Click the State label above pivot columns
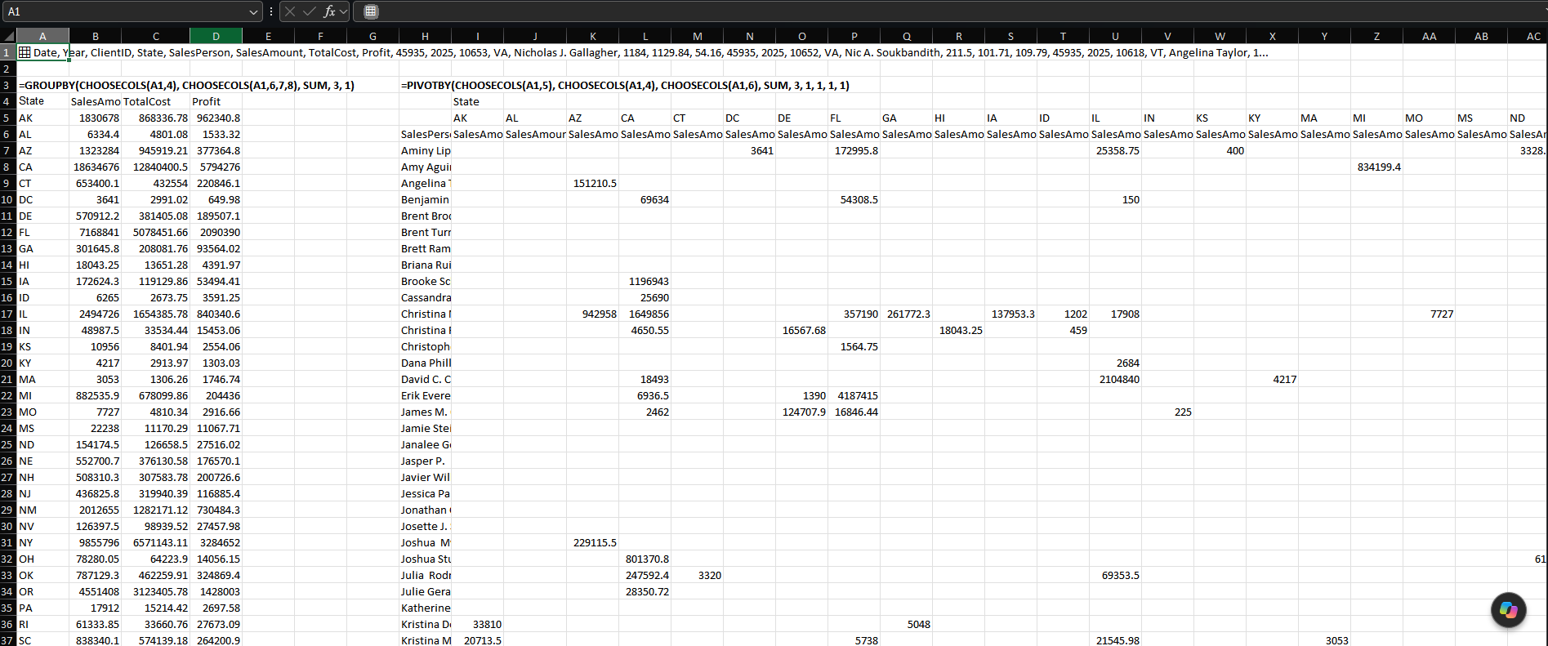This screenshot has width=1548, height=646. 477,101
